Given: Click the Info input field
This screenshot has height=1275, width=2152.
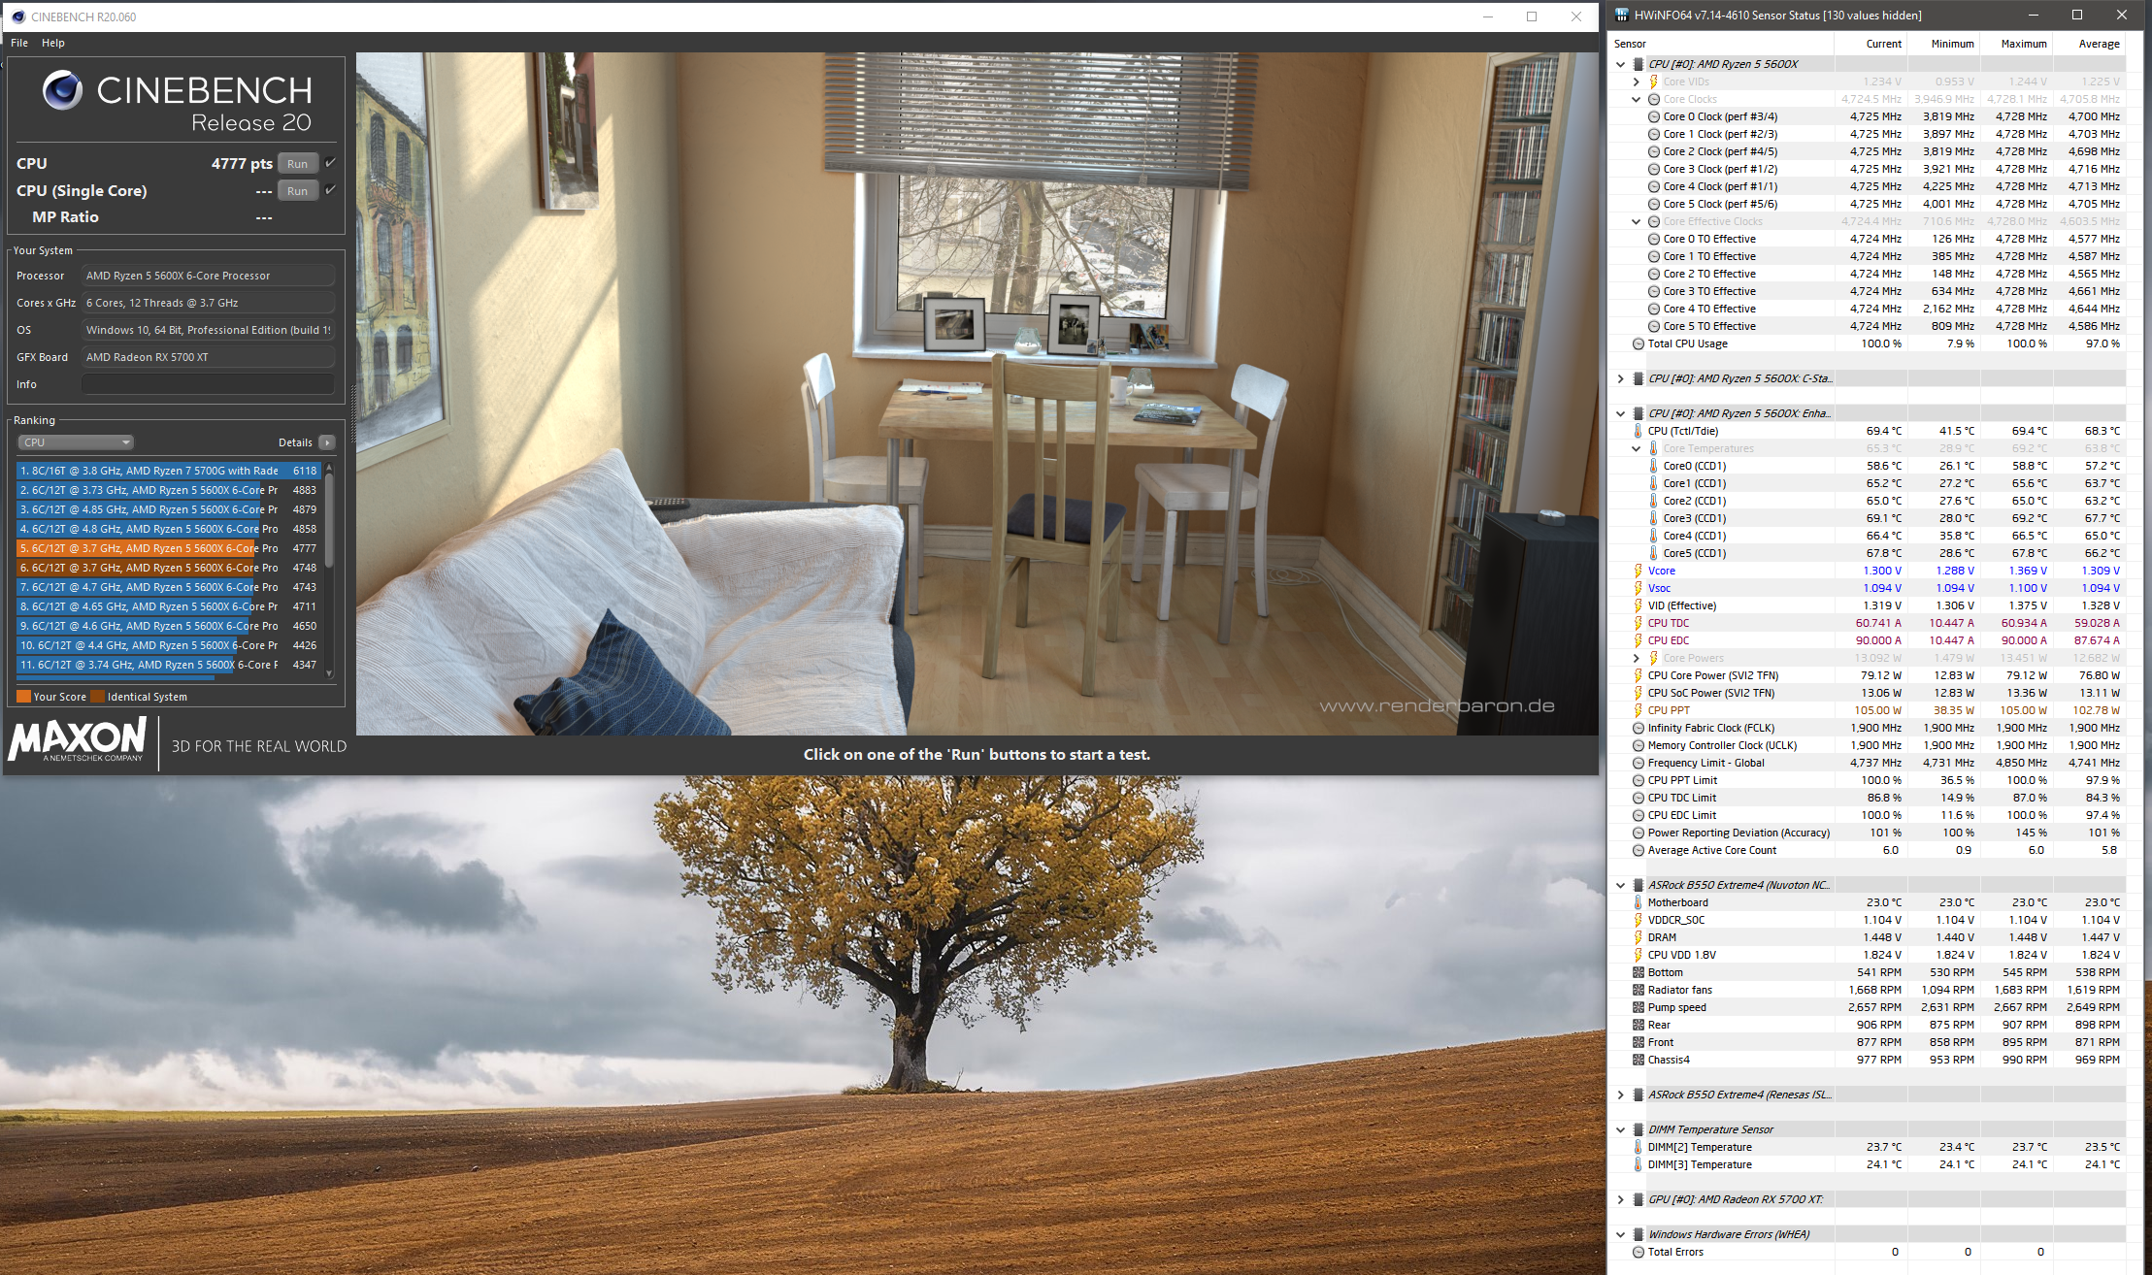Looking at the screenshot, I should point(208,384).
